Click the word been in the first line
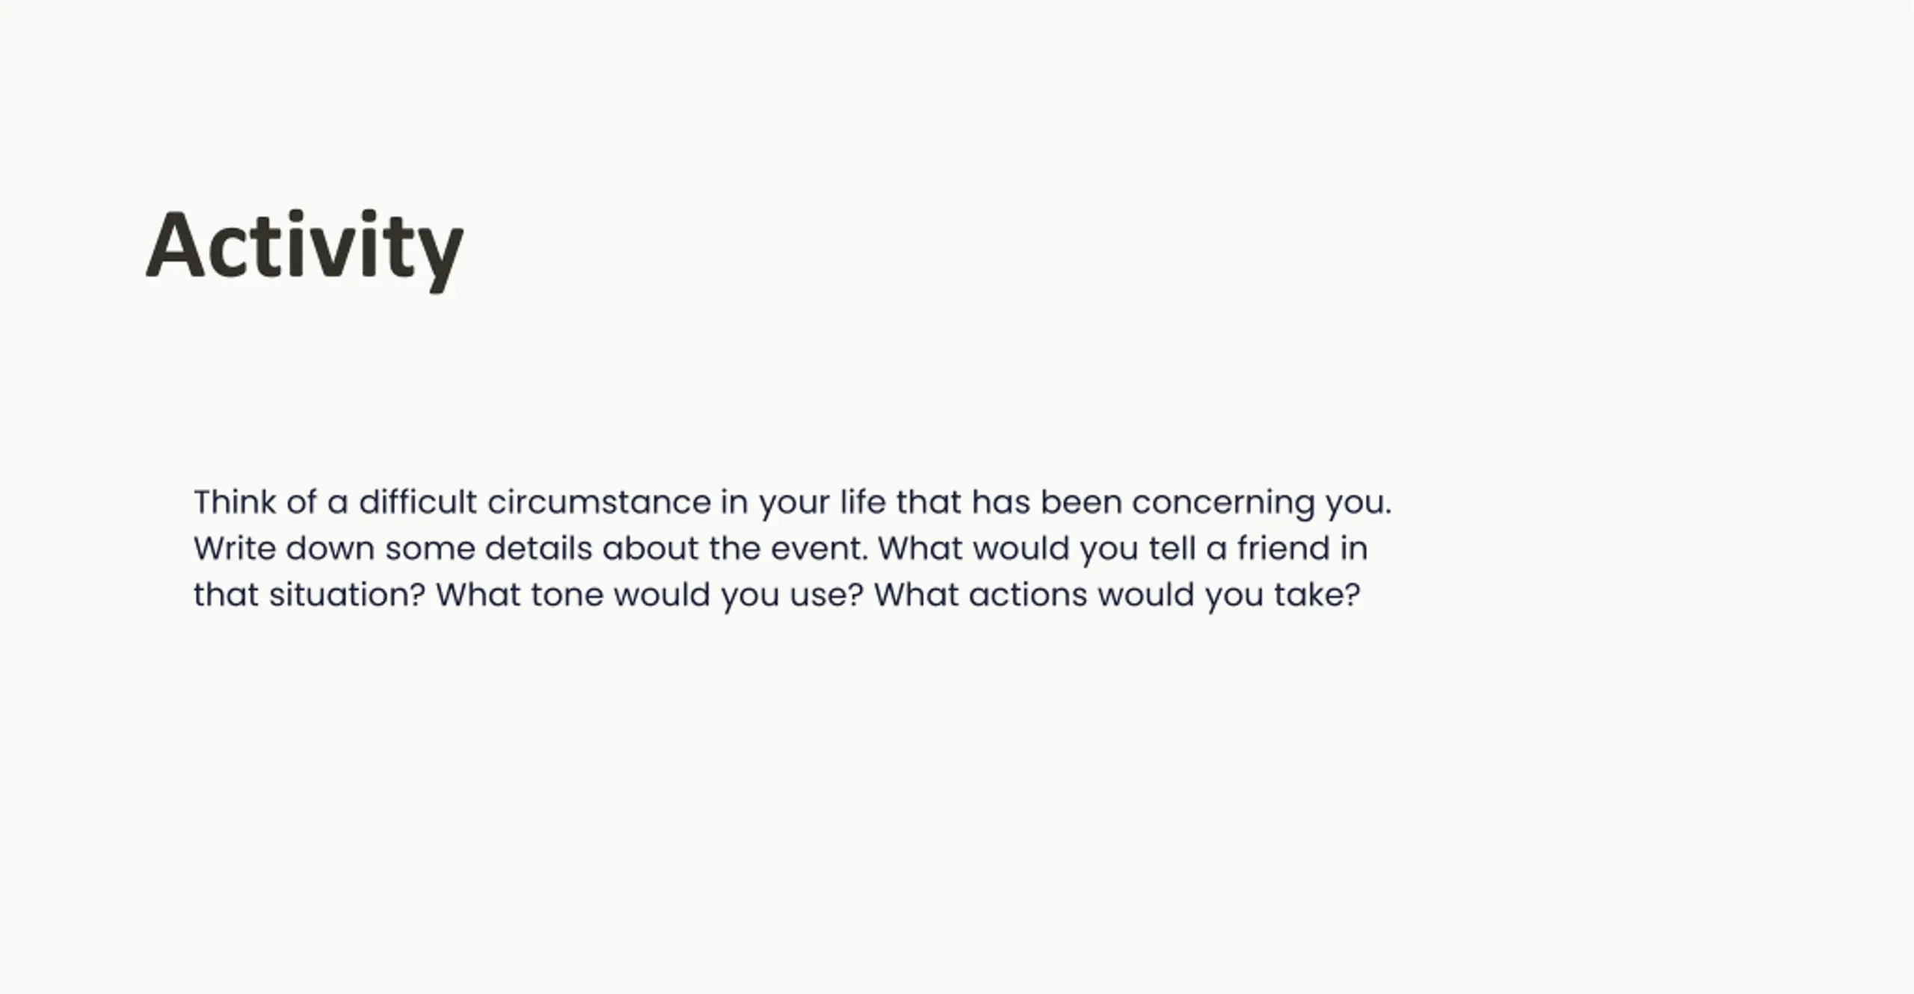 click(x=1081, y=501)
